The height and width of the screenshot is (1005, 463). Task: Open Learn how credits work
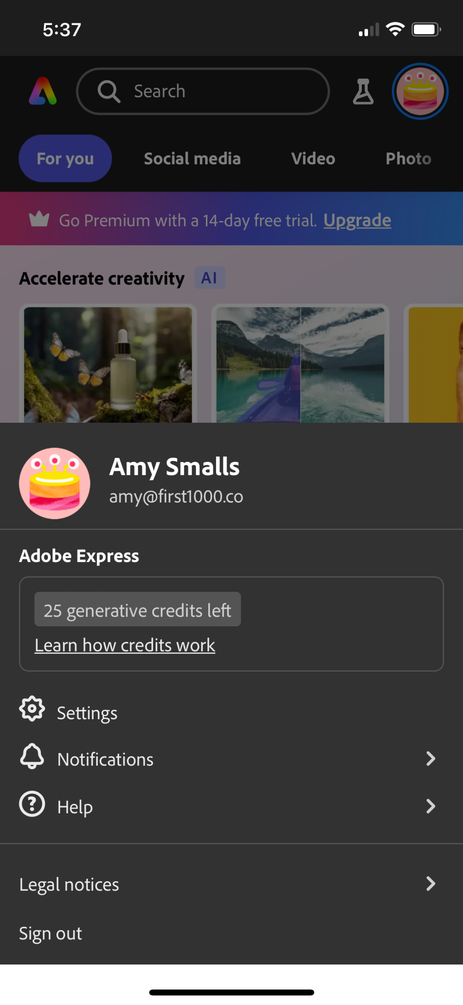pos(124,645)
